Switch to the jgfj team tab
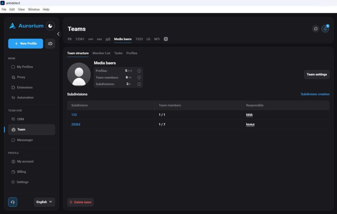 click(108, 39)
